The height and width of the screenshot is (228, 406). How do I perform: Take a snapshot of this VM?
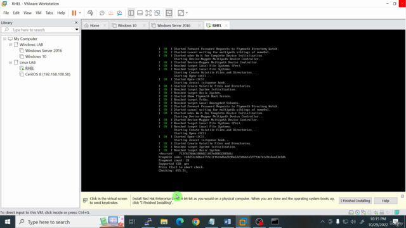[x=102, y=13]
